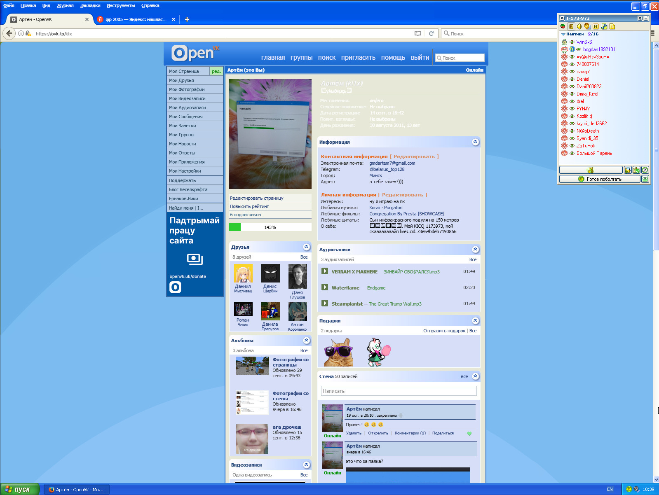Toggle the QIP privacy status eye button
The image size is (659, 495).
coord(645,179)
